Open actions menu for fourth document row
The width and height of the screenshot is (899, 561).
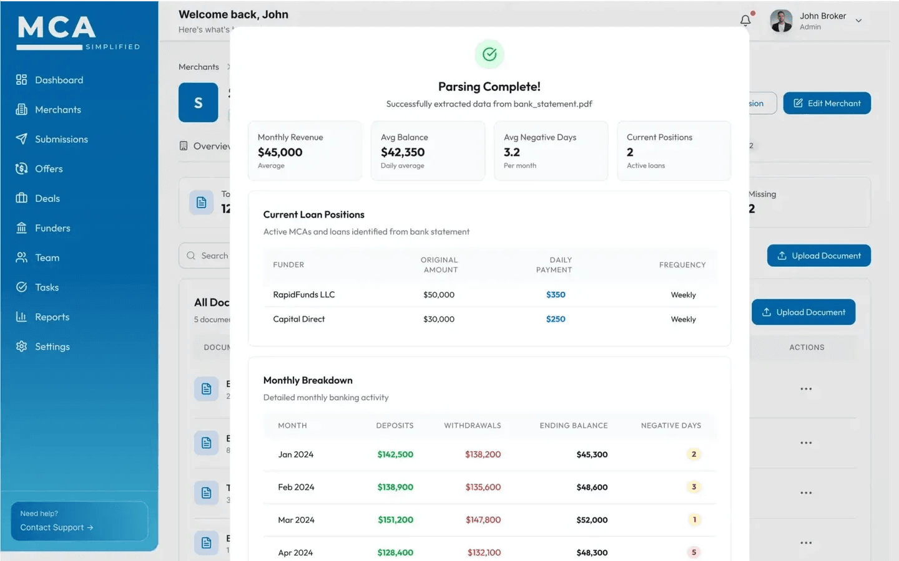806,543
